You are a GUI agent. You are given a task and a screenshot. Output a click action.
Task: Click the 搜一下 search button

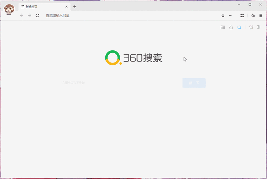click(194, 83)
